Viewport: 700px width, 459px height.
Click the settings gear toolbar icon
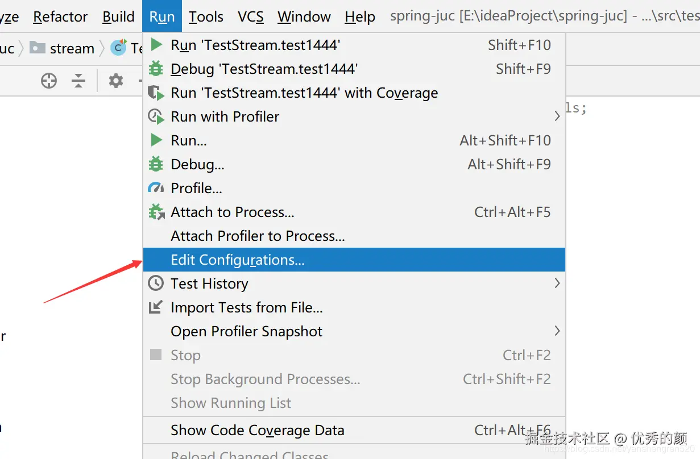[x=116, y=81]
